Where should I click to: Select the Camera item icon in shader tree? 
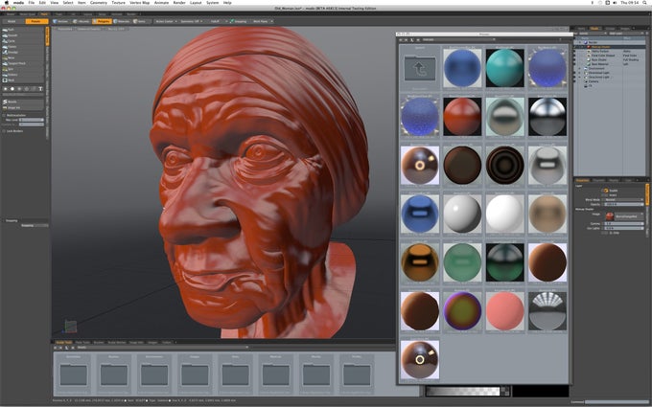point(586,81)
